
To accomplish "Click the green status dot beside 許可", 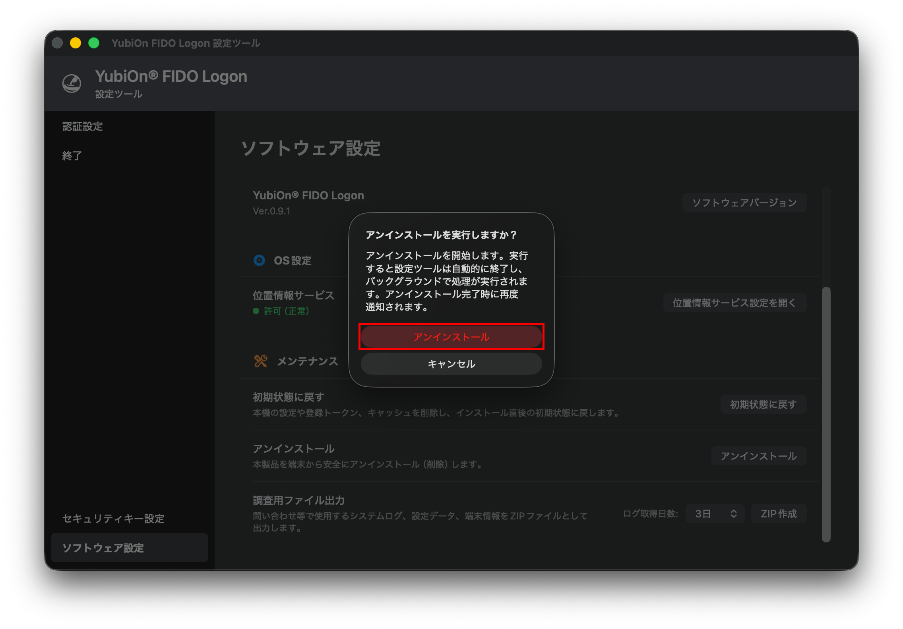I will pyautogui.click(x=256, y=311).
